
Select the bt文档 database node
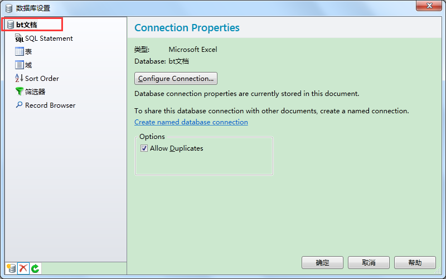[26, 25]
